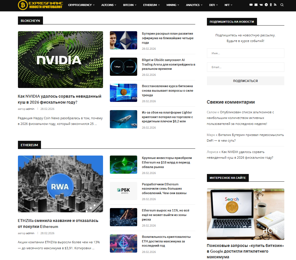Click the 'ПОДПИШИТЕСЬ НА НОВОСТИ' widget heading

(x=232, y=22)
